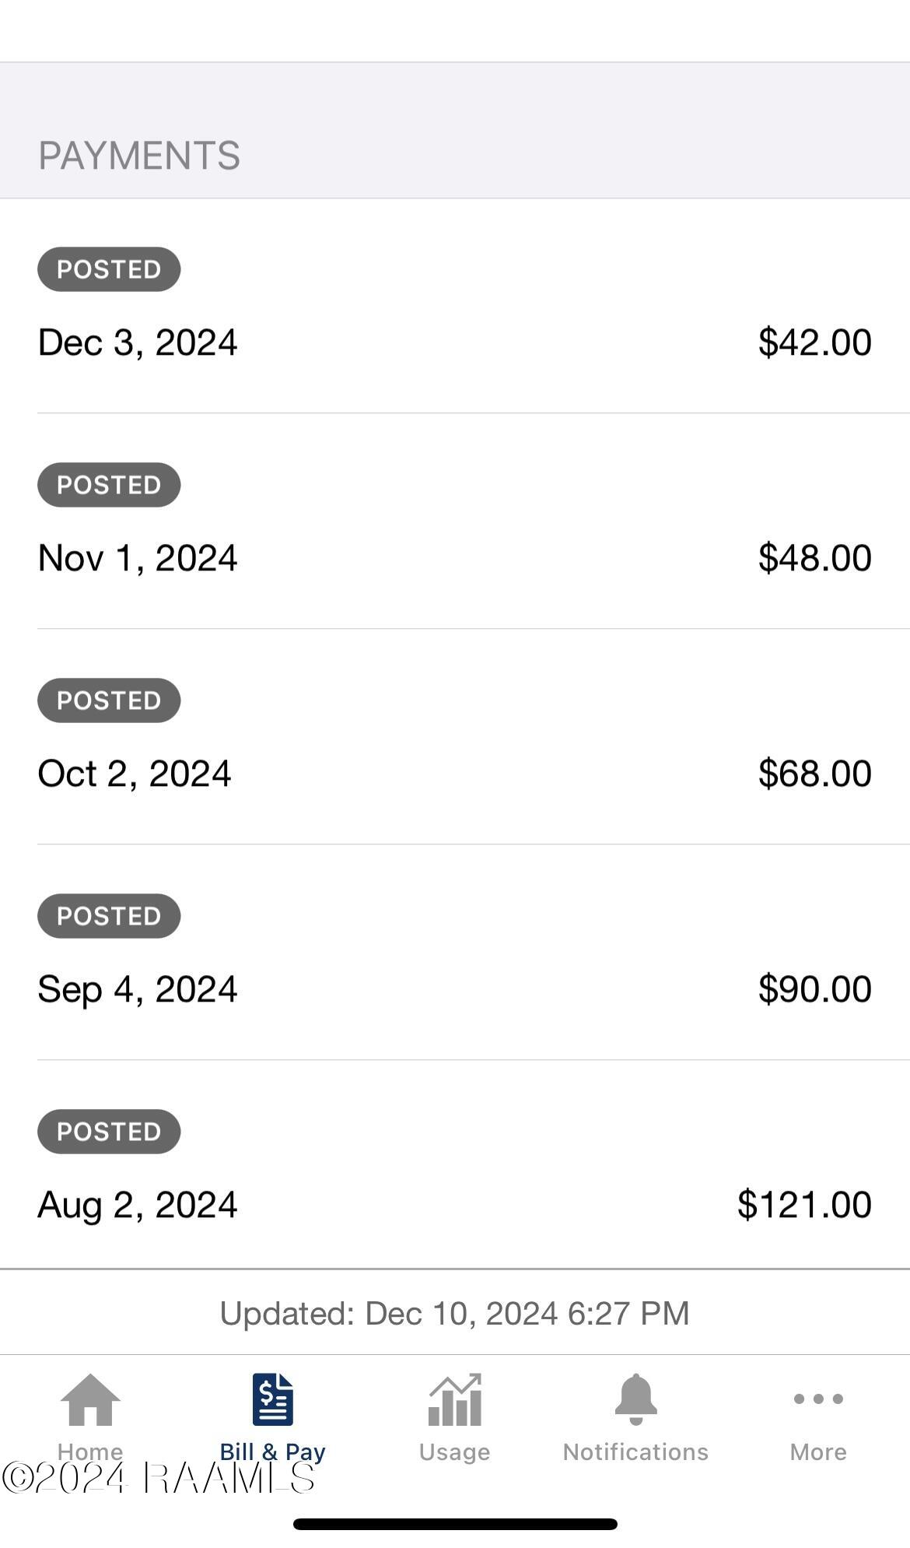This screenshot has height=1548, width=910.
Task: Tap the Usage bar chart icon
Action: (x=454, y=1399)
